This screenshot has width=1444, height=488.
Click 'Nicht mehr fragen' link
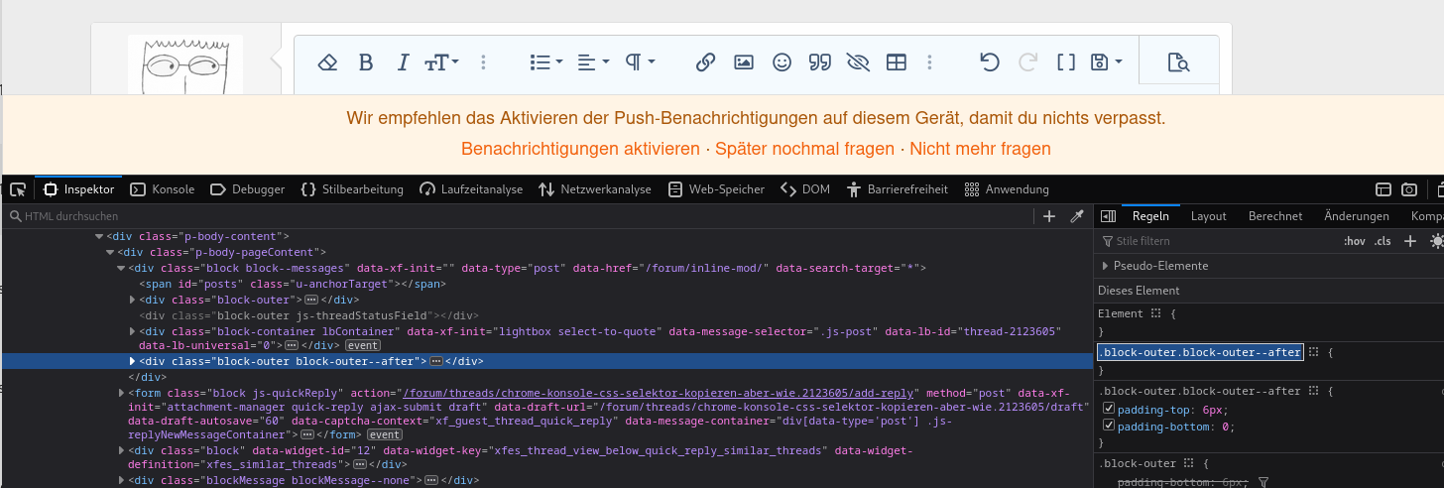(x=980, y=149)
